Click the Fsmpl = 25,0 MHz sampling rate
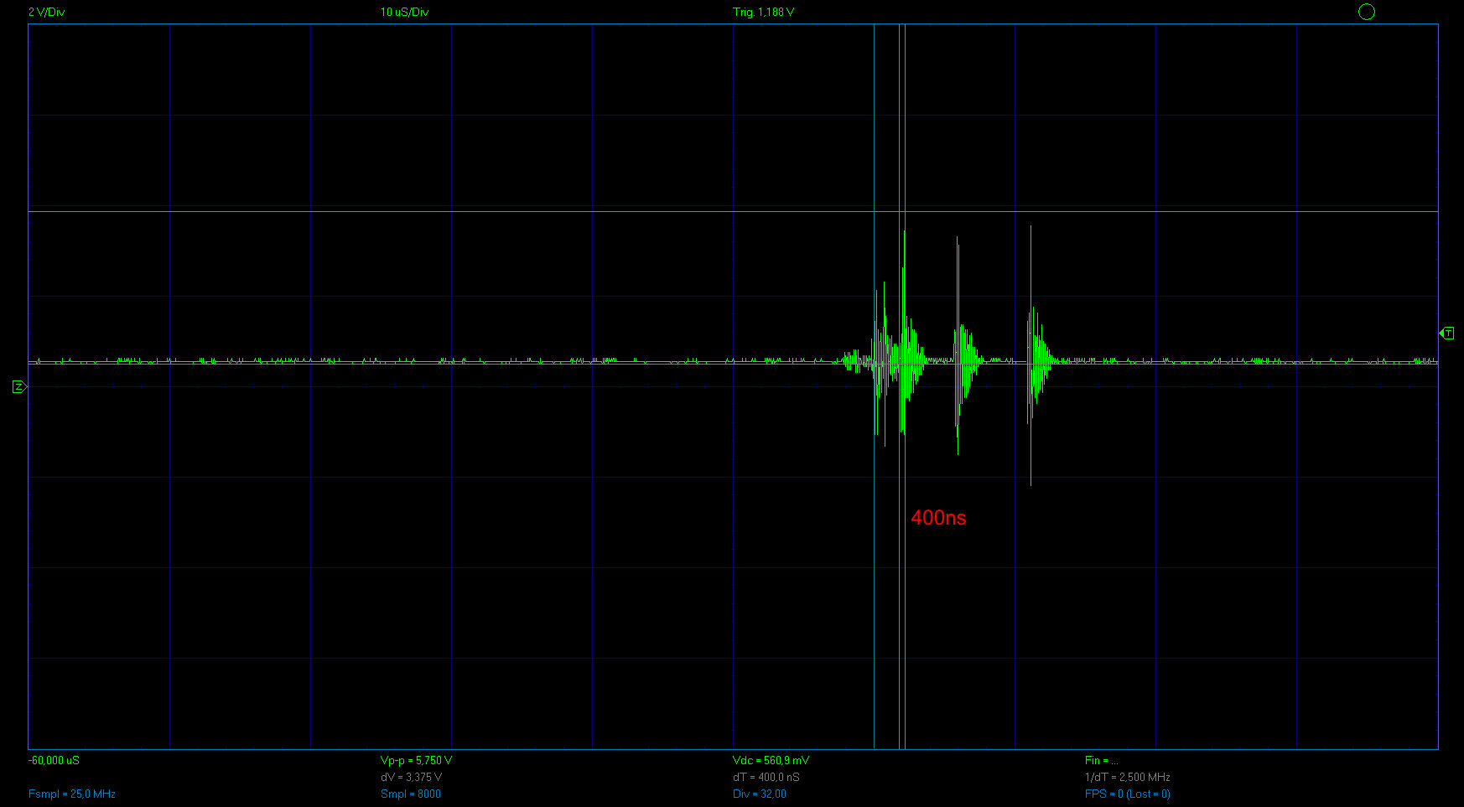Screen dimensions: 1464x807 point(71,794)
